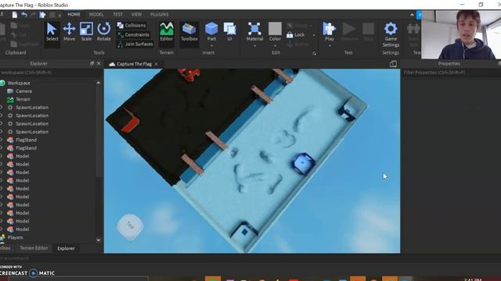Switch to the PLUGINS ribbon tab
This screenshot has width=501, height=281.
pos(159,15)
